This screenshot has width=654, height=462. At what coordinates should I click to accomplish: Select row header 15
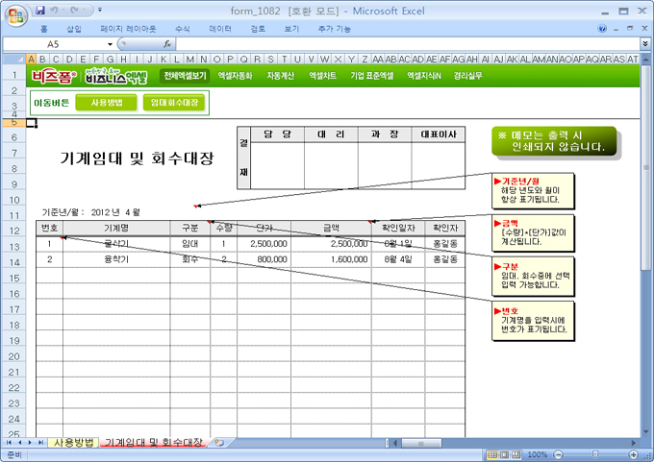(x=14, y=279)
